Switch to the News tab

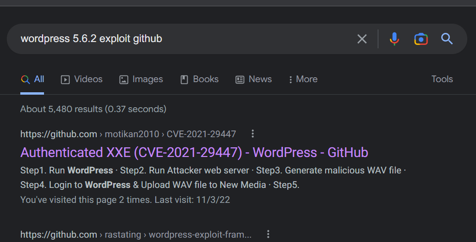coord(253,79)
